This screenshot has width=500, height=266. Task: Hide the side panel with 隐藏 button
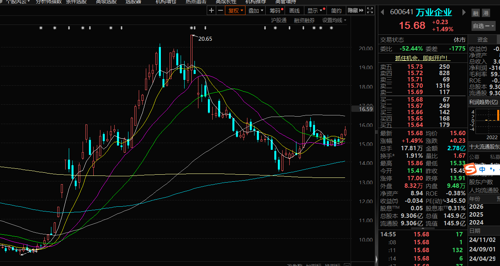[x=355, y=11]
